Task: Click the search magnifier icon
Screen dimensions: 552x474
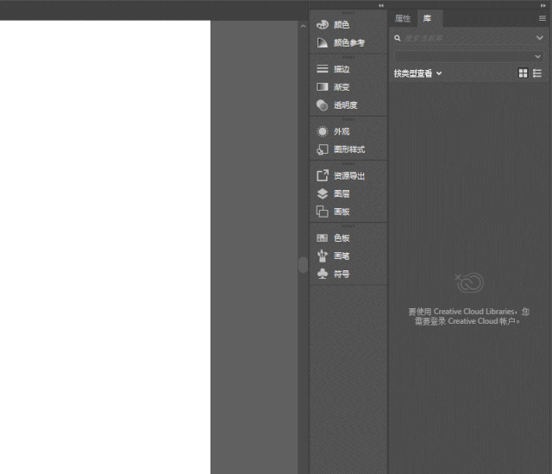Action: (398, 38)
